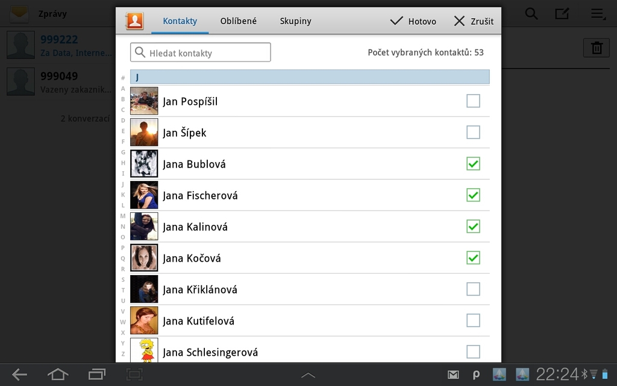
Task: Open the Gmail notification icon
Action: [453, 375]
